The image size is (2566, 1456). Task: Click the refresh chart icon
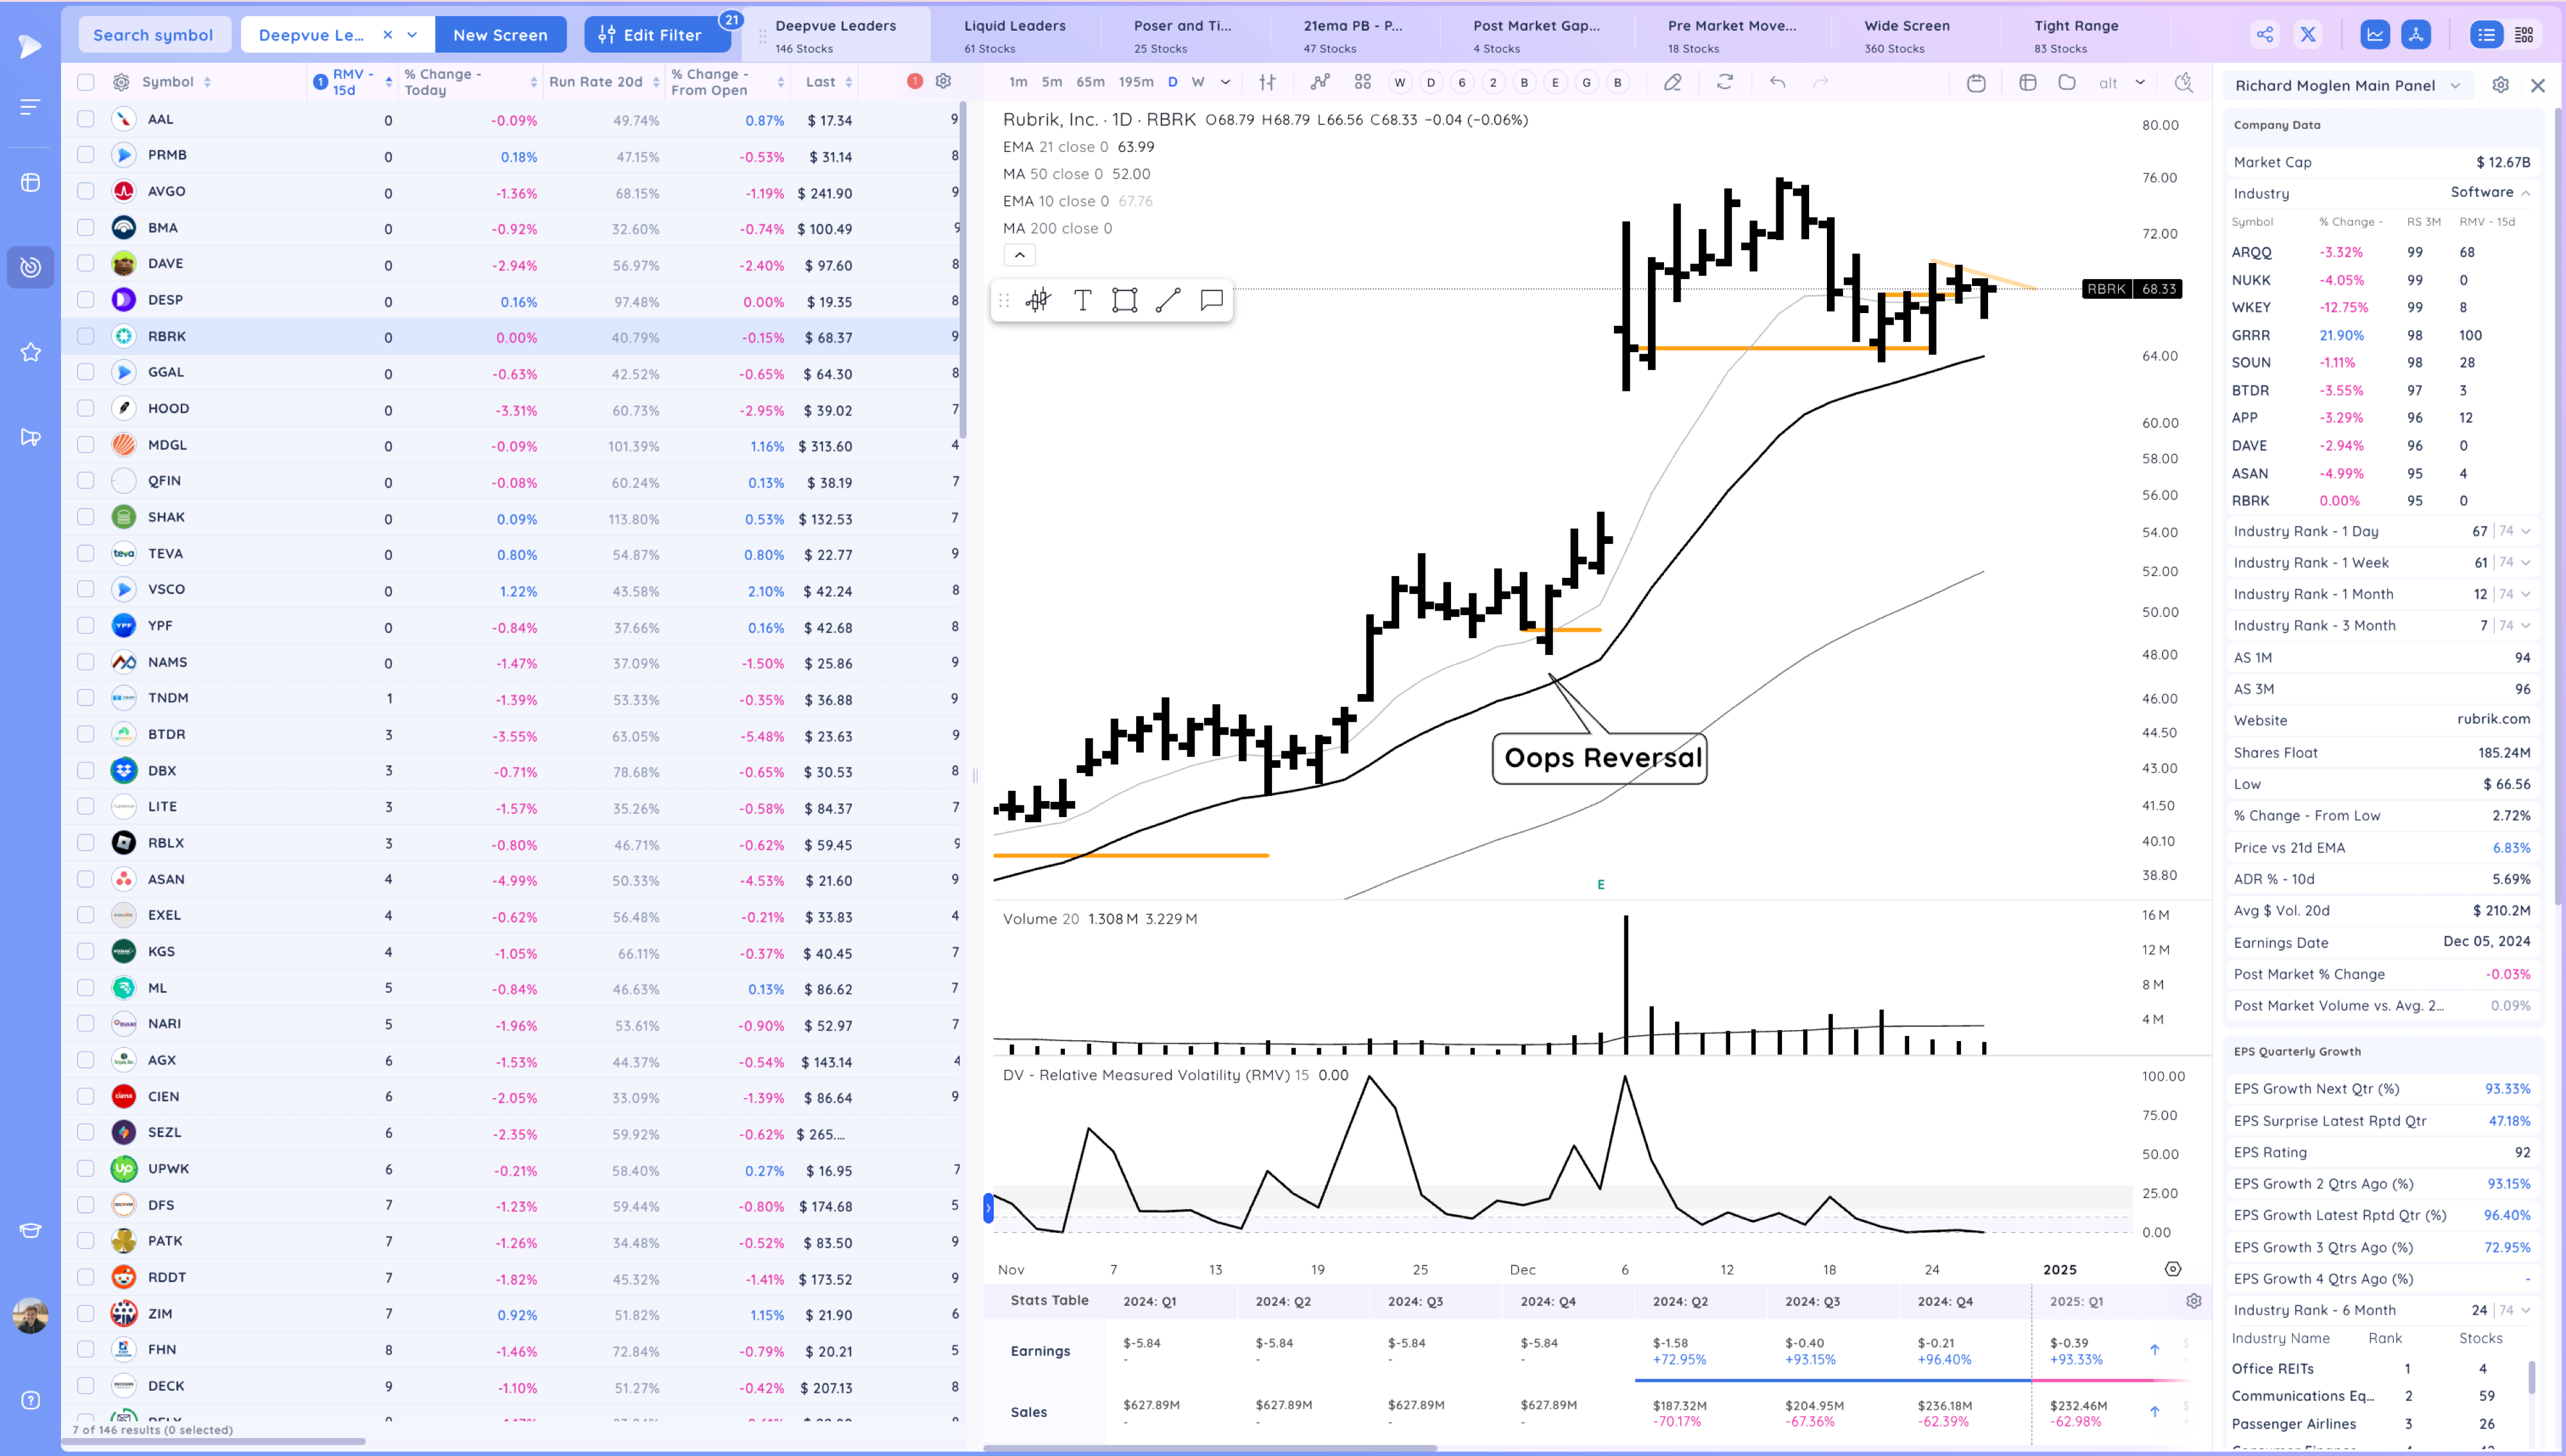(1725, 82)
